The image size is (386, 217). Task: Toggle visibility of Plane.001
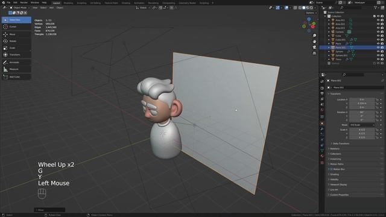(x=378, y=48)
